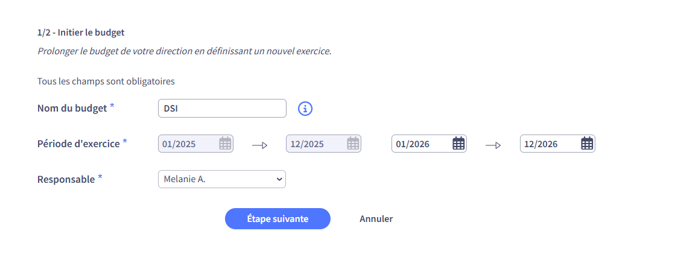
Task: Click the info icon beside Nom du budget
Action: [305, 109]
